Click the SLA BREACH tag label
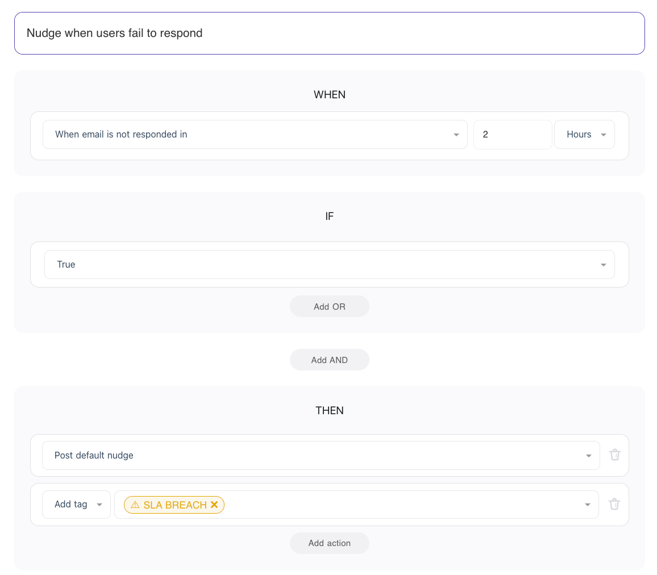The width and height of the screenshot is (657, 575). pyautogui.click(x=174, y=505)
